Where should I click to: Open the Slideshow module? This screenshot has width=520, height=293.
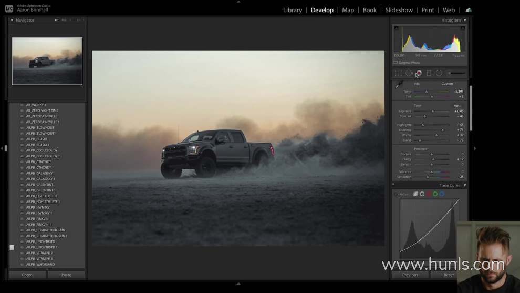[x=399, y=10]
